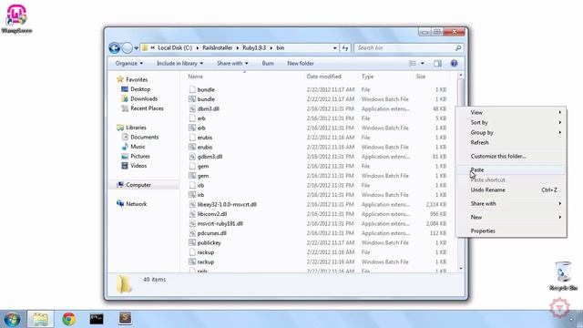Choose Undo Rename from the context menu
Screen dimensions: 583x328
(x=511, y=190)
